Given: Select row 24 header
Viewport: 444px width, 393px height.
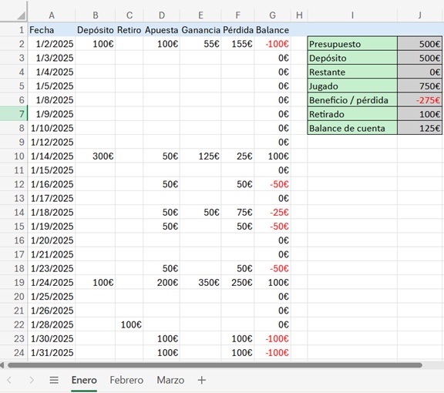Looking at the screenshot, I should point(14,352).
